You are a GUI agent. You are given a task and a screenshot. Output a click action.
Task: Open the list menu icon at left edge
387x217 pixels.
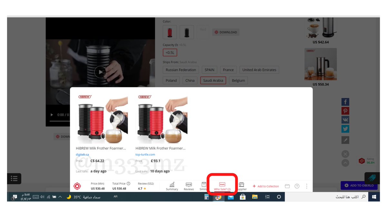tap(14, 178)
